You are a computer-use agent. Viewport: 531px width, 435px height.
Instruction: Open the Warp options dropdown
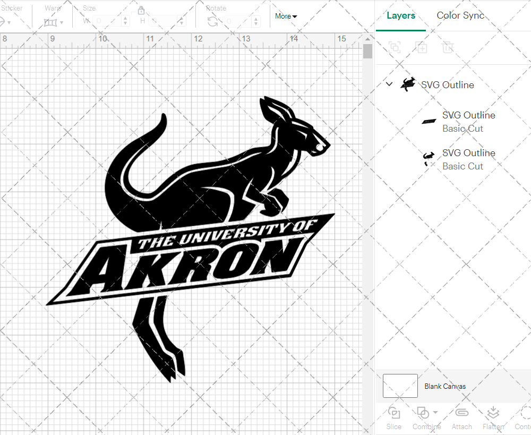coord(53,22)
